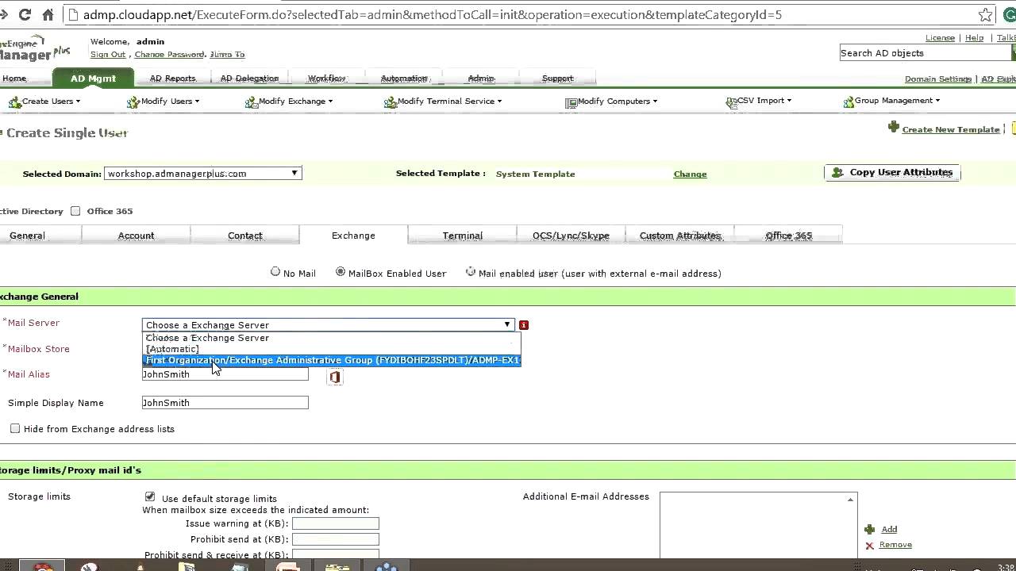The height and width of the screenshot is (571, 1016).
Task: Focus the Search AD objects field
Action: click(x=926, y=53)
